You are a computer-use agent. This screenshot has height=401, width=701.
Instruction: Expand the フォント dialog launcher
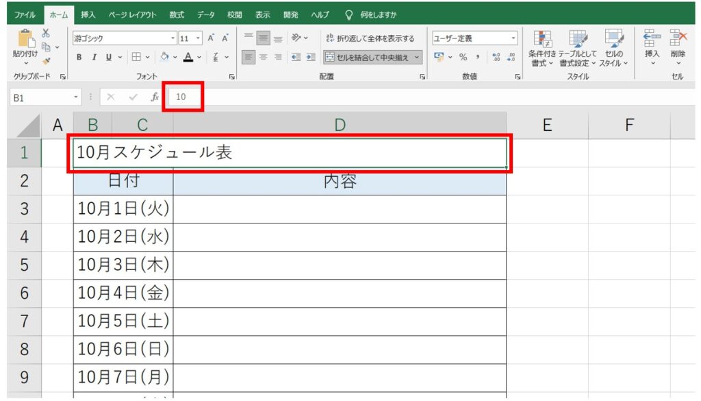pyautogui.click(x=232, y=77)
